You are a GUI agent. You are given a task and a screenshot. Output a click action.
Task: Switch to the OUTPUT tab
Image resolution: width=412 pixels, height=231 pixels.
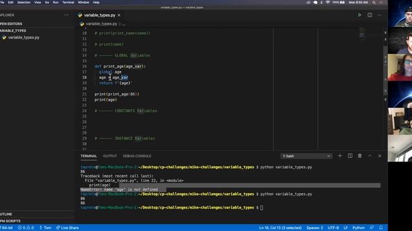click(110, 156)
